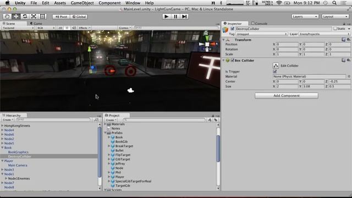352x198 pixels.
Task: Open the Component menu
Action: 109,3
